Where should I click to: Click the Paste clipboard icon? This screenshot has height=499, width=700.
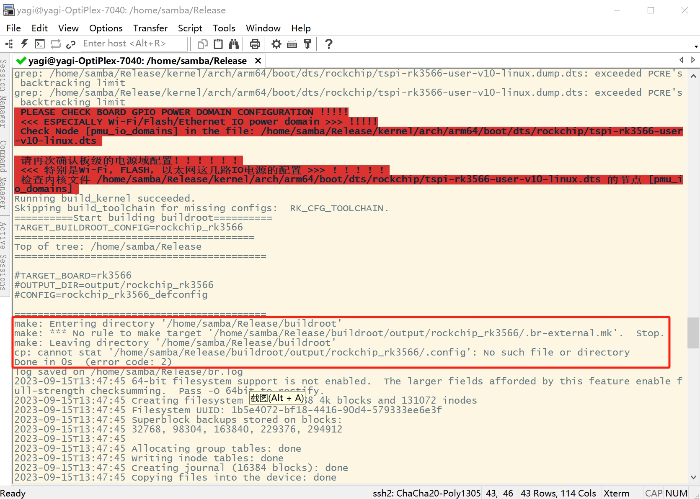[x=218, y=44]
